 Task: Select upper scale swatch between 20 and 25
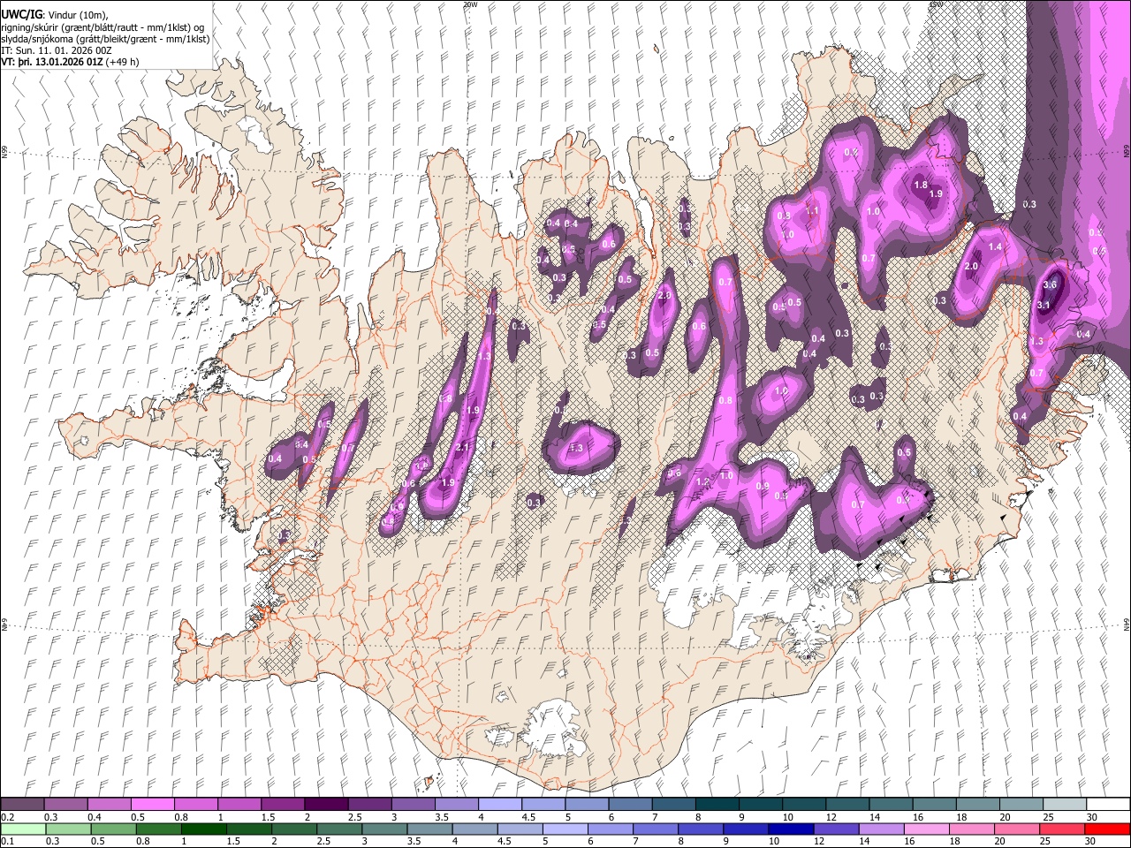(x=1021, y=804)
